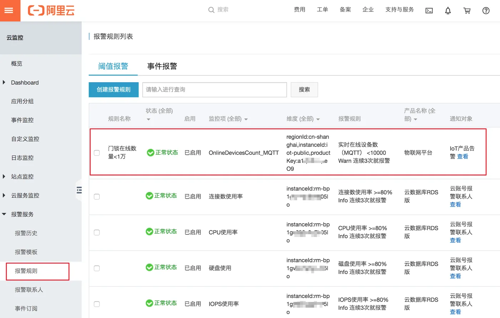The width and height of the screenshot is (500, 318).
Task: Switch to the 阈值报警 tab
Action: 113,66
